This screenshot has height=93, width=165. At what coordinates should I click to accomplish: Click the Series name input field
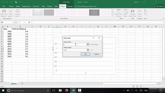(x=75, y=44)
